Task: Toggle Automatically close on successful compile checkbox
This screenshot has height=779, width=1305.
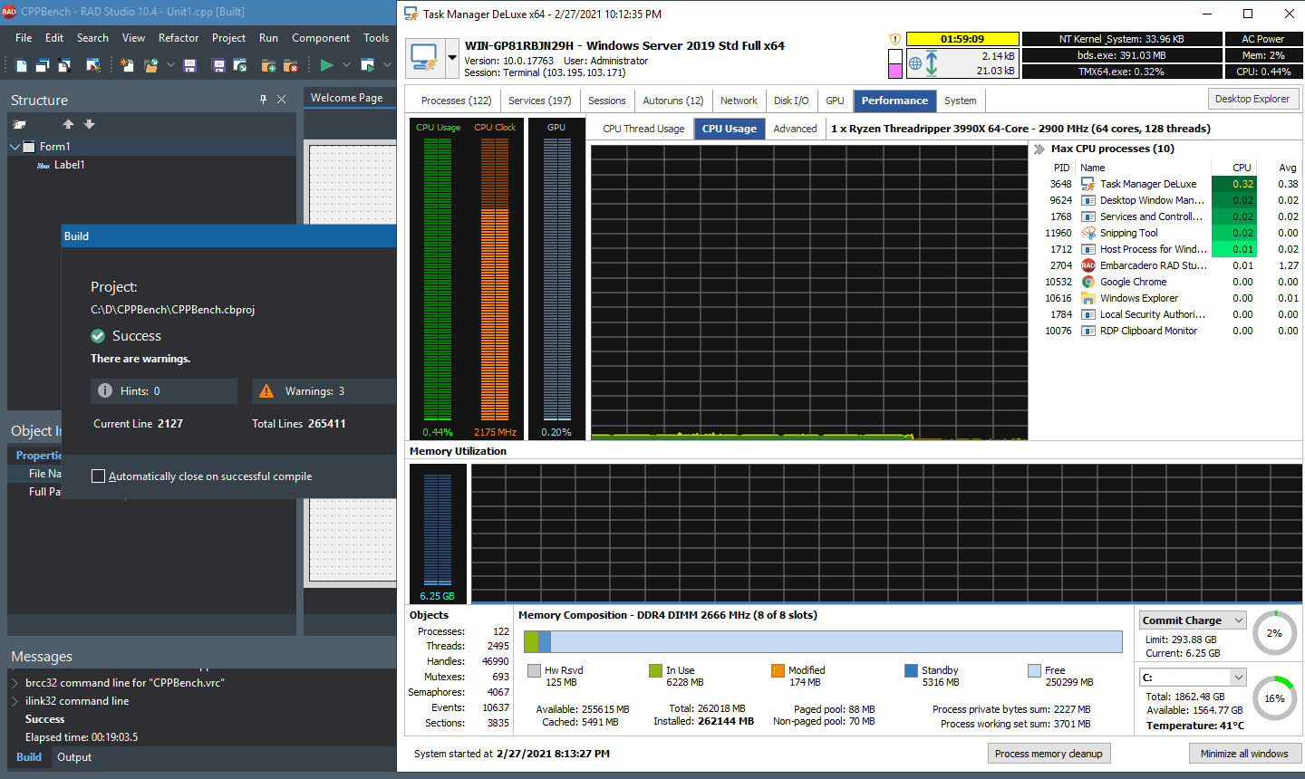Action: point(98,476)
